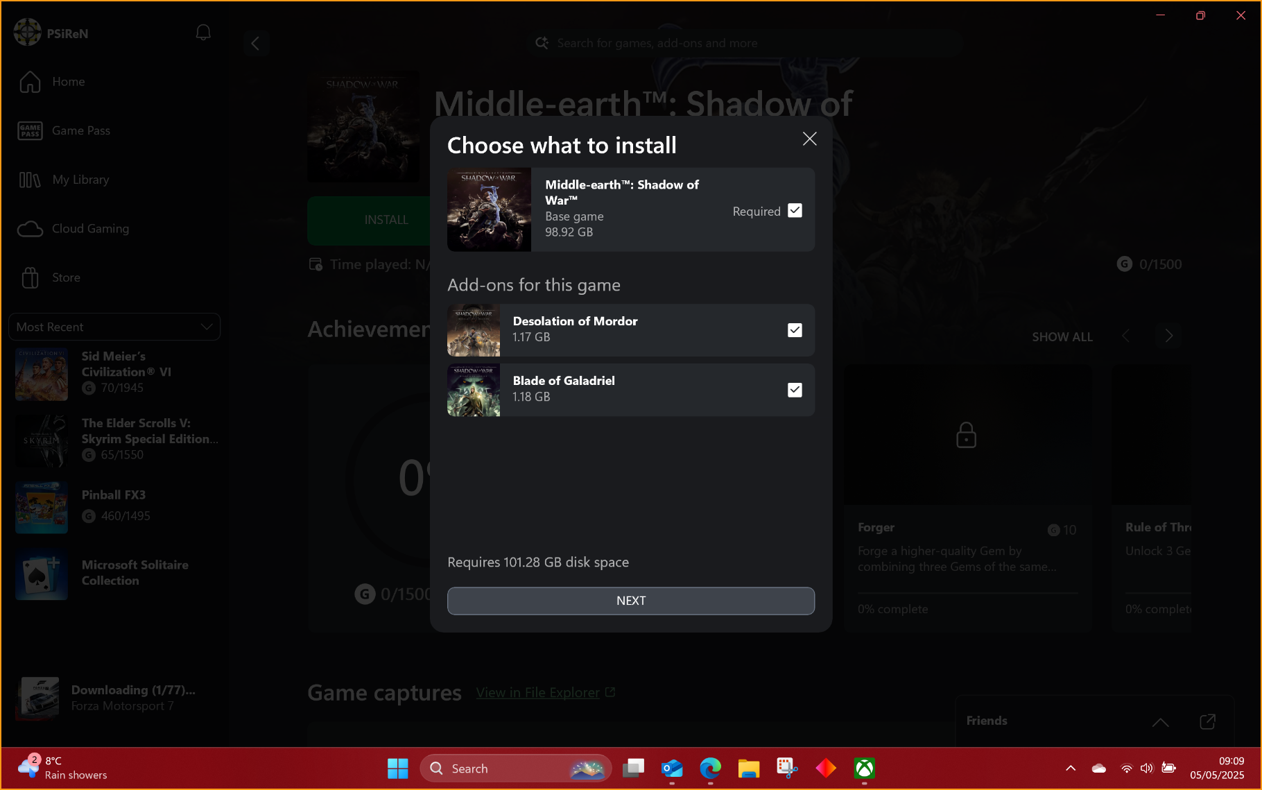Open the Forza Motorsport 7 download status
This screenshot has height=790, width=1262.
click(x=114, y=698)
